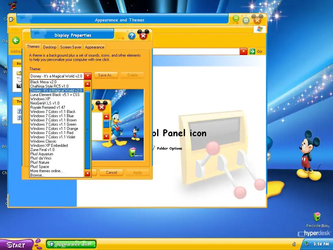Select Black Mesa v2.0 theme
333x250 pixels.
(57, 82)
